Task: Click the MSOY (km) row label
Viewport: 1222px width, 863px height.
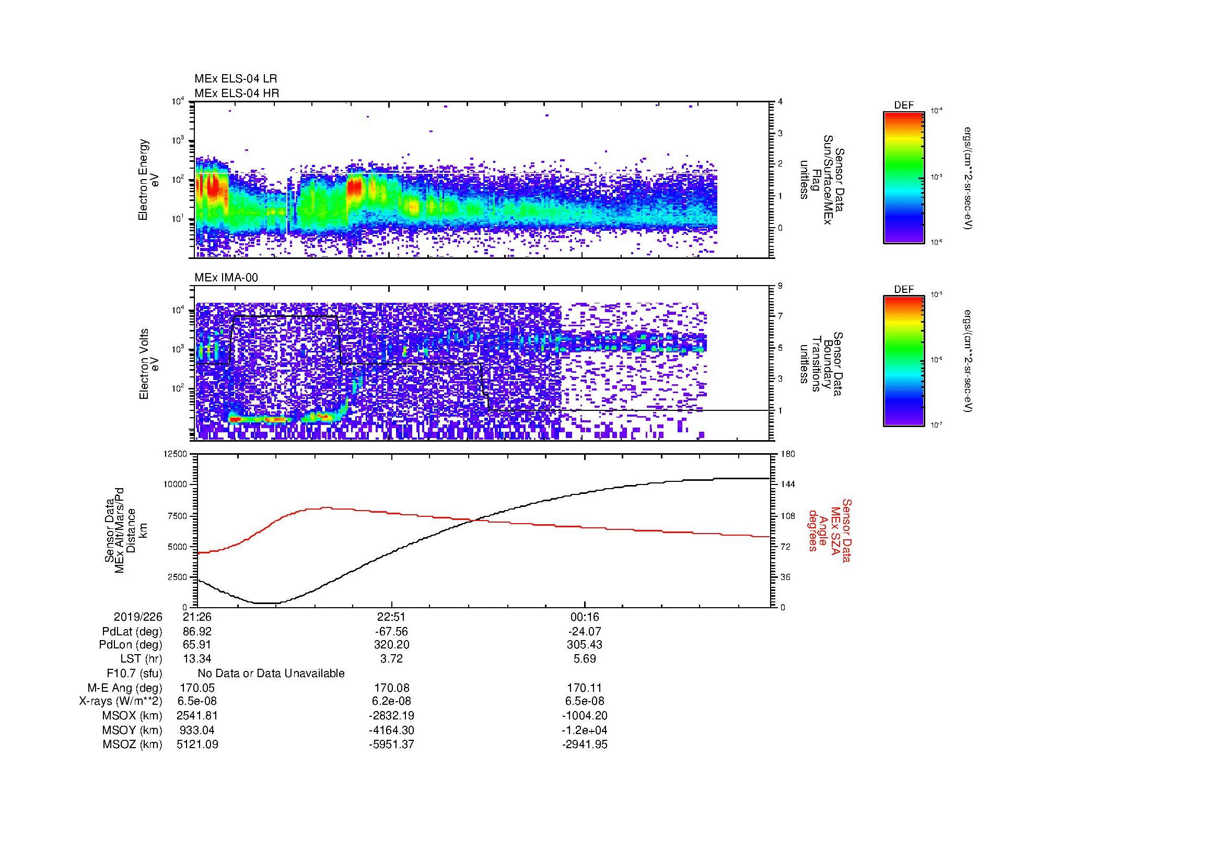Action: [x=132, y=730]
